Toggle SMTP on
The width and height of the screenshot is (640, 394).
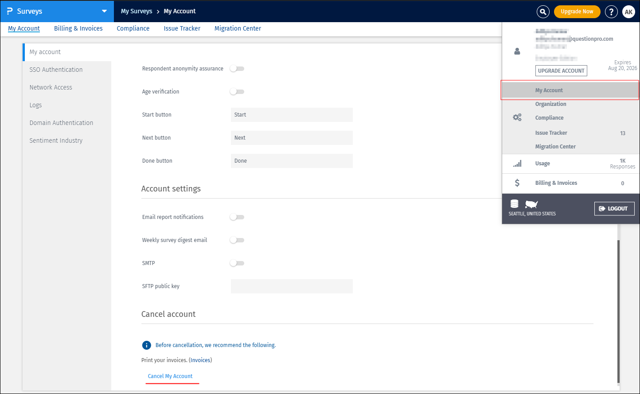click(x=237, y=263)
